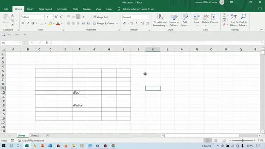
Task: Select the column K header
Action: pyautogui.click(x=153, y=50)
